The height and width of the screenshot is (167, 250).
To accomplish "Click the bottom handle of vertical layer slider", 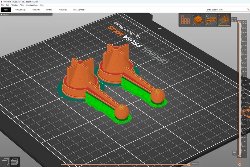I will point(240,156).
